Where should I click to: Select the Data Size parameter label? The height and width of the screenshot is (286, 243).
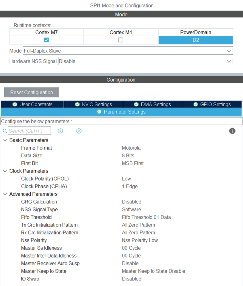[32, 156]
